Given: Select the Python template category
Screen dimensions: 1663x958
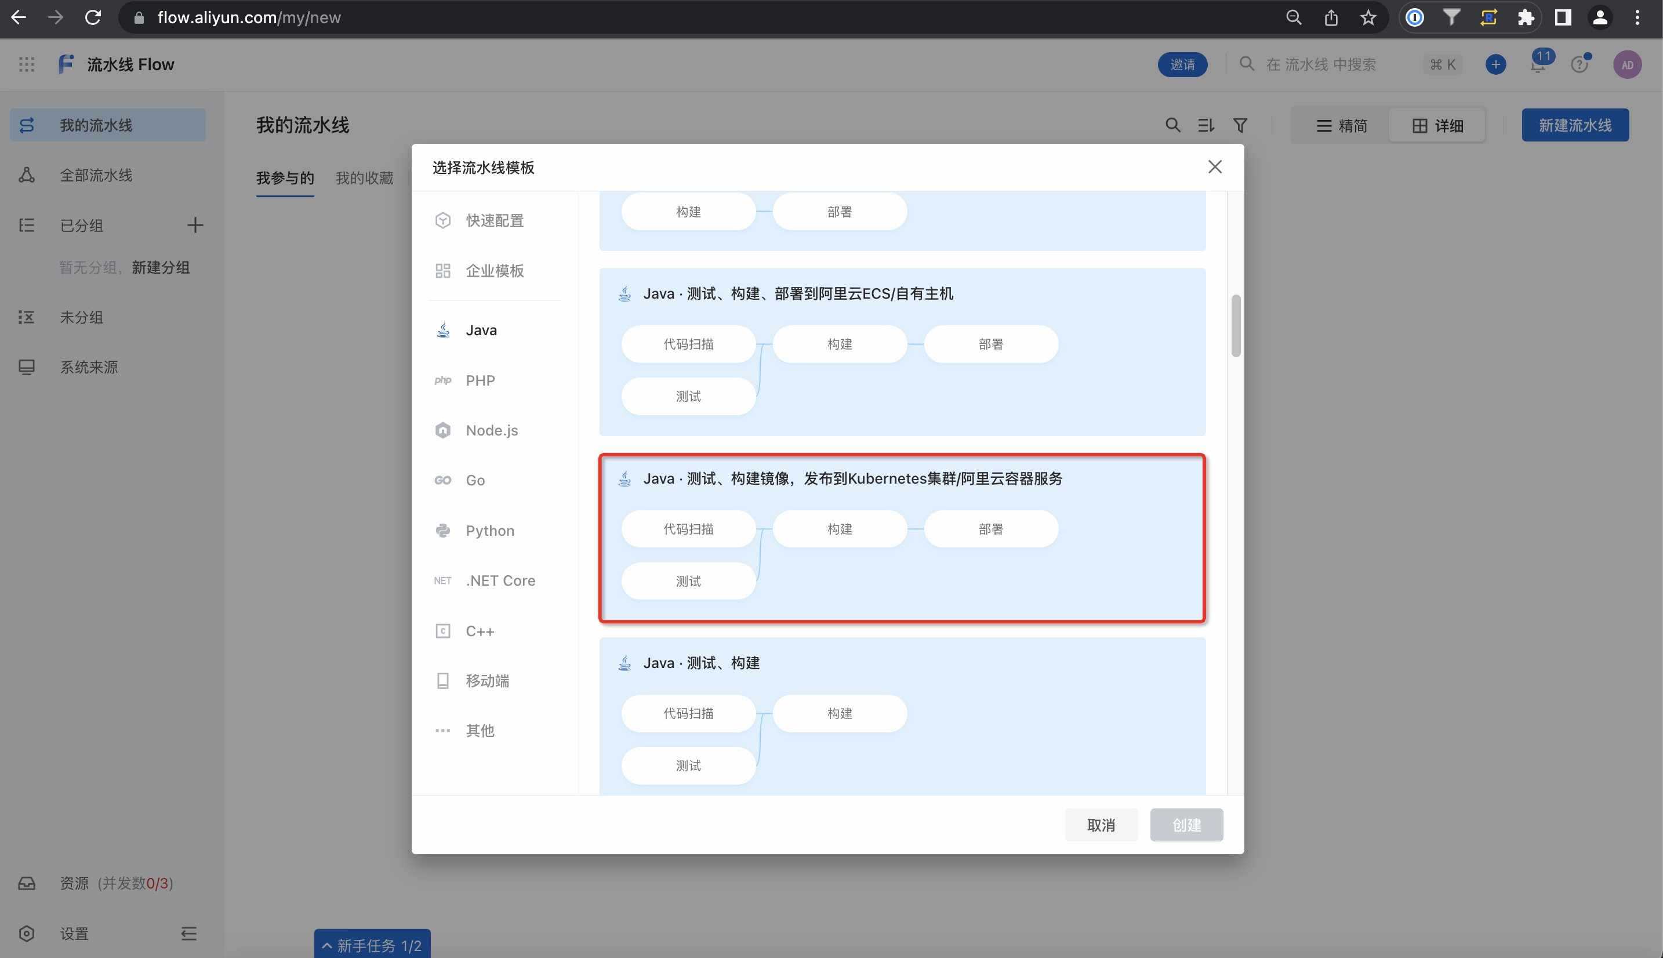Looking at the screenshot, I should point(489,530).
